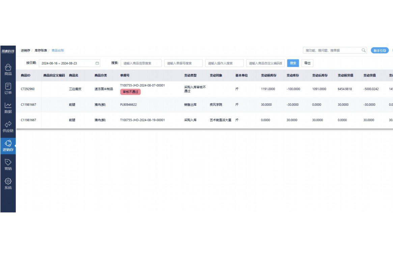Click the 库存账表 breadcrumb item
The width and height of the screenshot is (393, 258).
(41, 51)
